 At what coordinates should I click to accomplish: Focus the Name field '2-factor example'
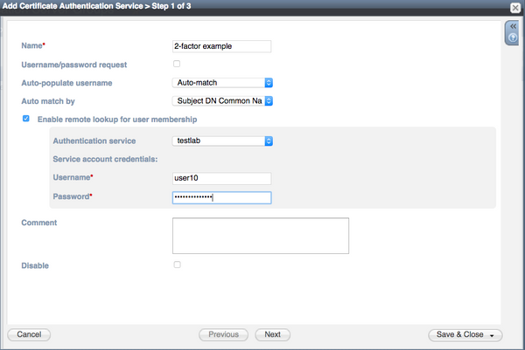click(x=221, y=46)
